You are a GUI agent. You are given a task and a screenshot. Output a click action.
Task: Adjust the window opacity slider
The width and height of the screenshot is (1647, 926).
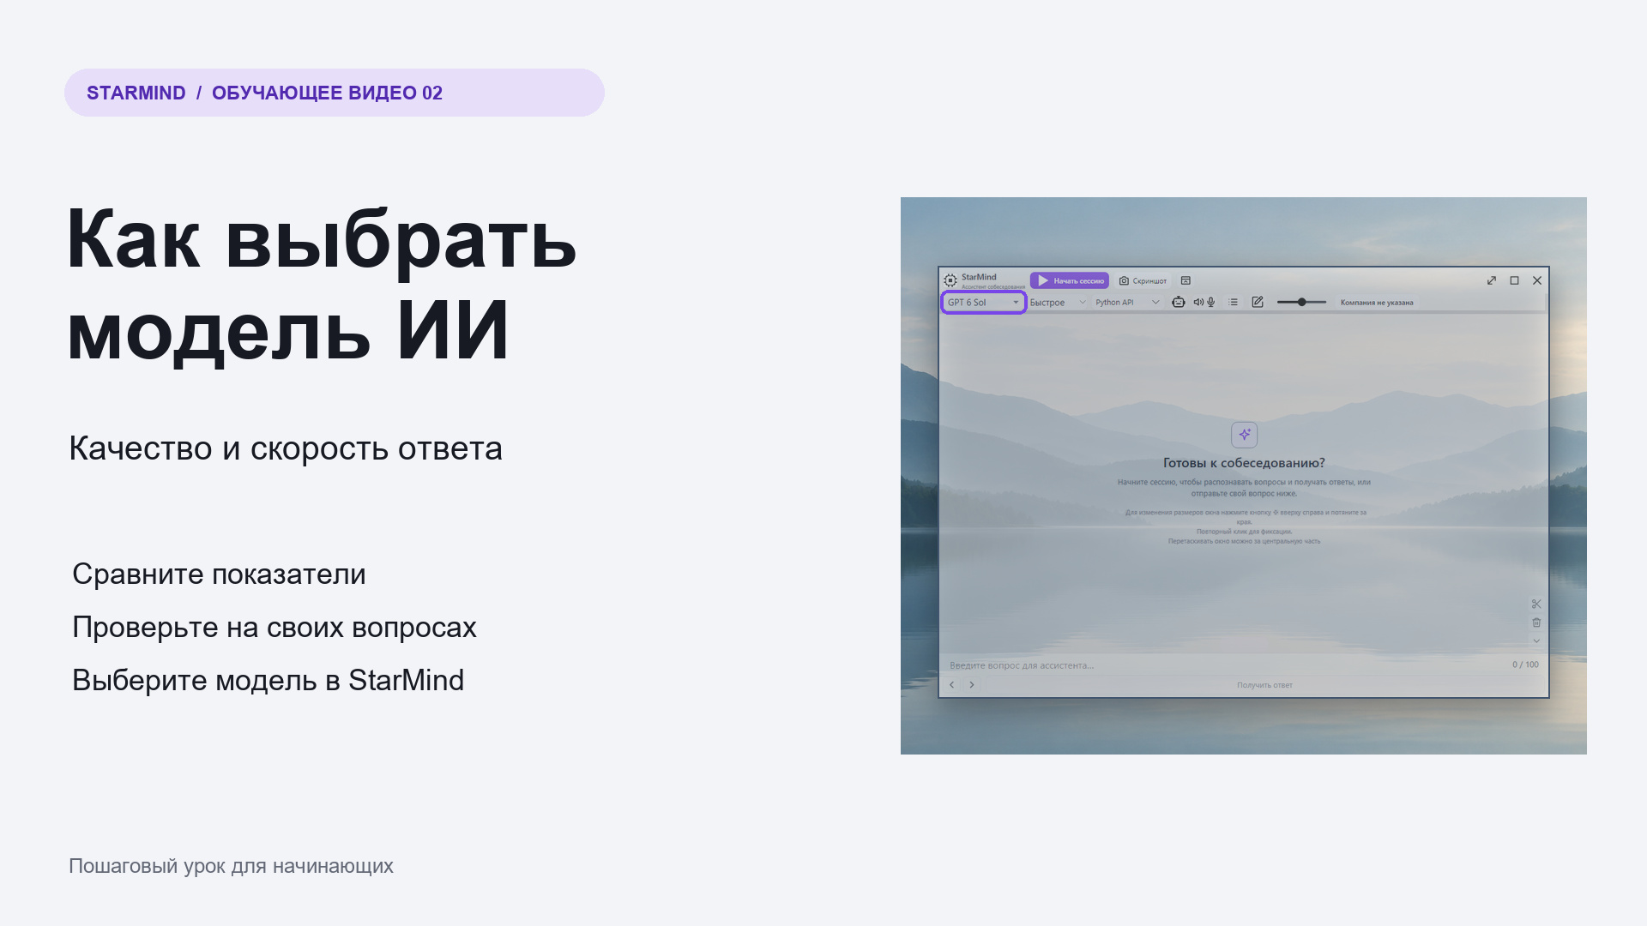1301,302
